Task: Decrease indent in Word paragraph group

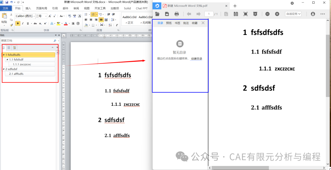Action: coord(108,14)
